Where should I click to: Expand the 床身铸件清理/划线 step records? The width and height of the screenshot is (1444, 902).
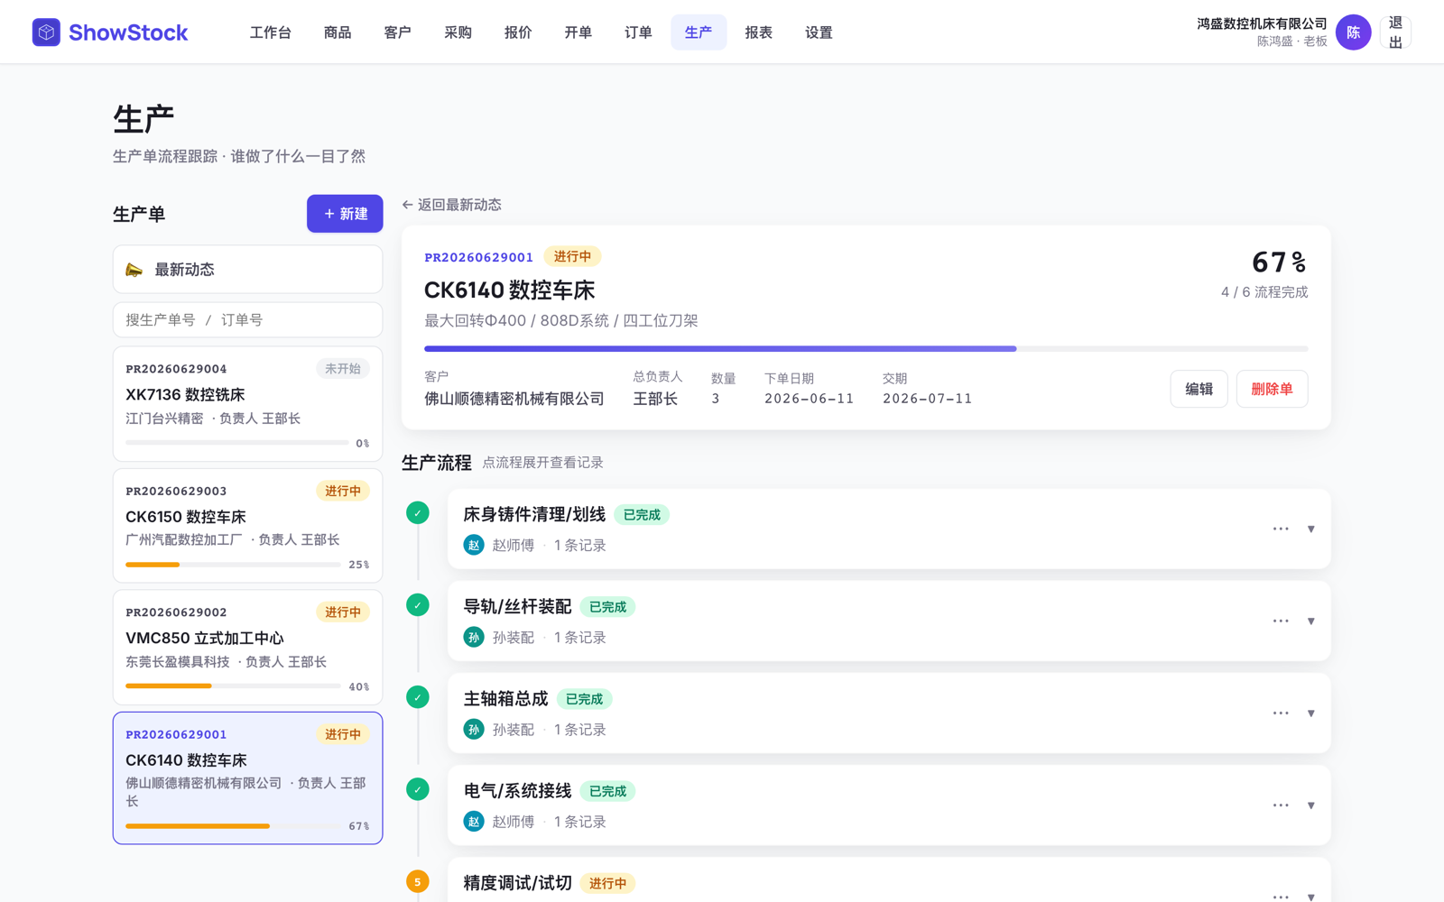[1311, 529]
